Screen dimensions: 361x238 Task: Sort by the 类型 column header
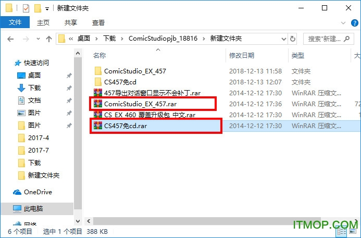[297, 56]
